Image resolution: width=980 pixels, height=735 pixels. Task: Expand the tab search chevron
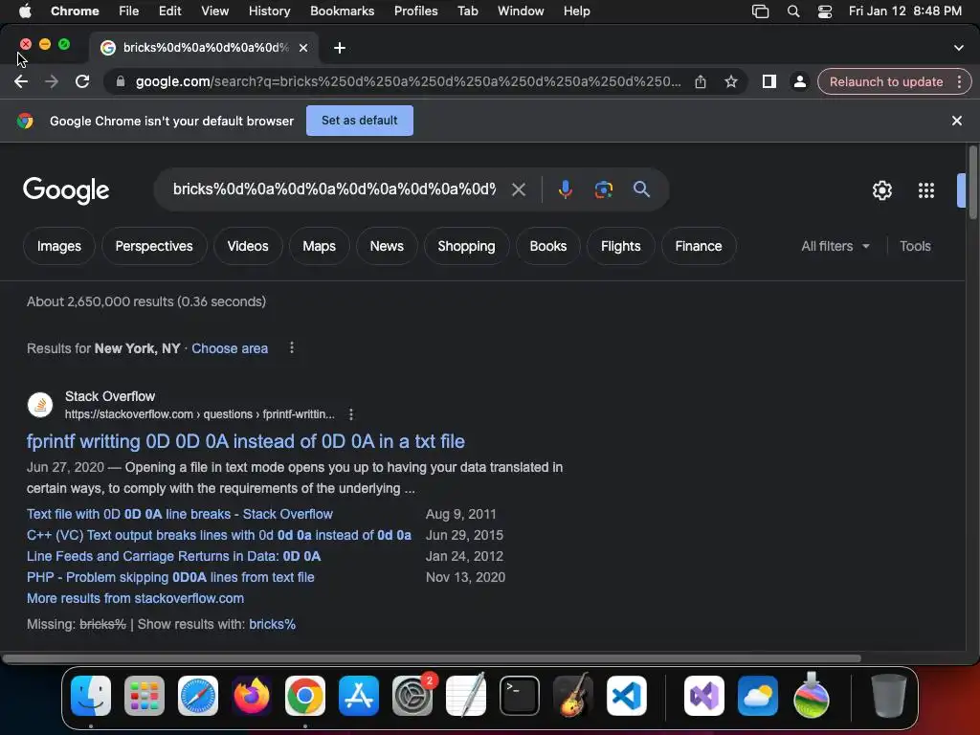(959, 48)
